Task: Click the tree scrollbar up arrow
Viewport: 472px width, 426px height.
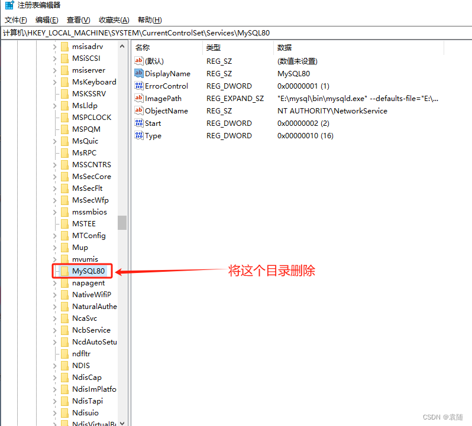Action: click(x=122, y=46)
